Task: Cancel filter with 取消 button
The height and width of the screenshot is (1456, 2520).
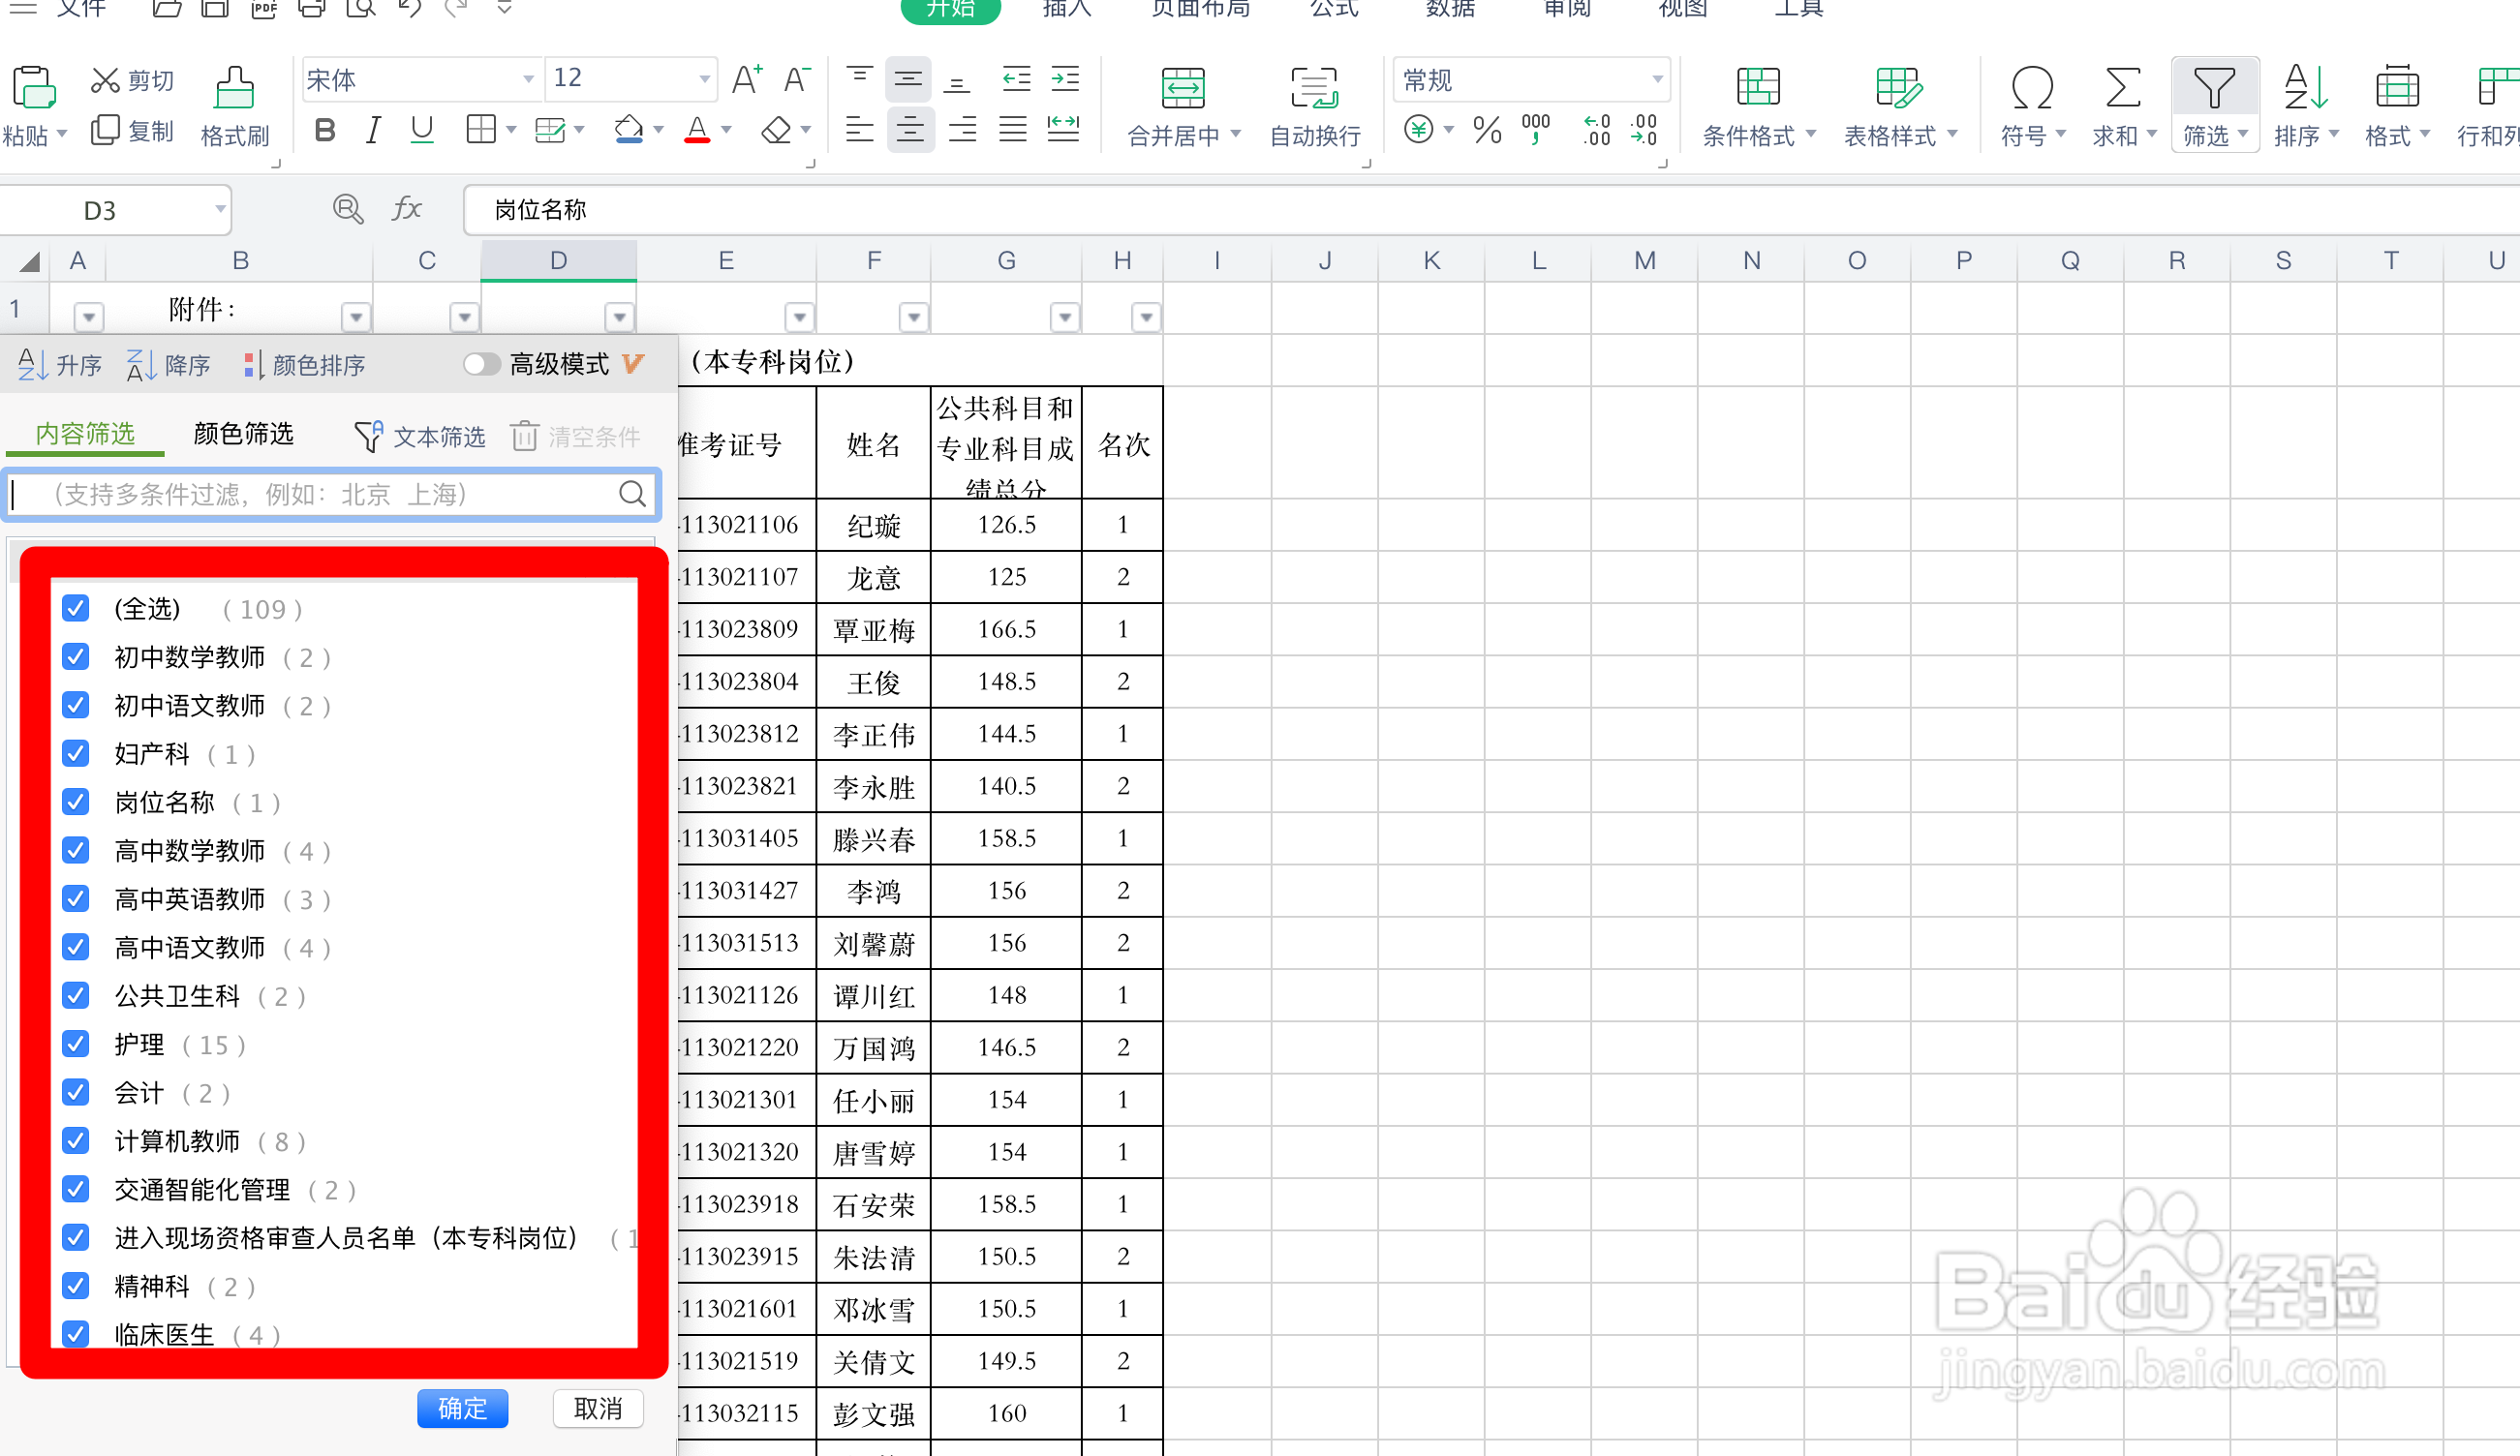Action: pos(598,1408)
